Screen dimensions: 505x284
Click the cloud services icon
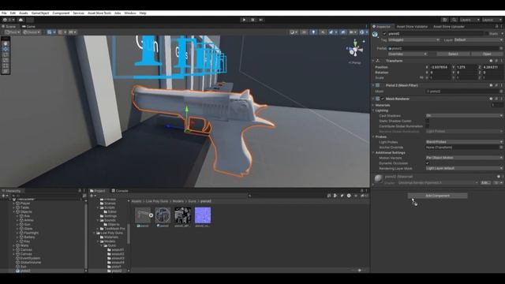[x=21, y=20]
